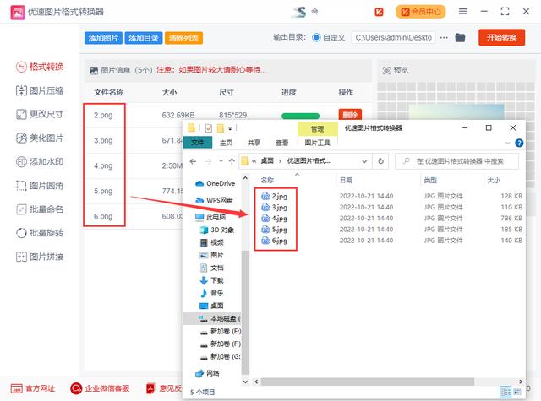Open the 共享 tab in Explorer
The width and height of the screenshot is (541, 401).
254,143
